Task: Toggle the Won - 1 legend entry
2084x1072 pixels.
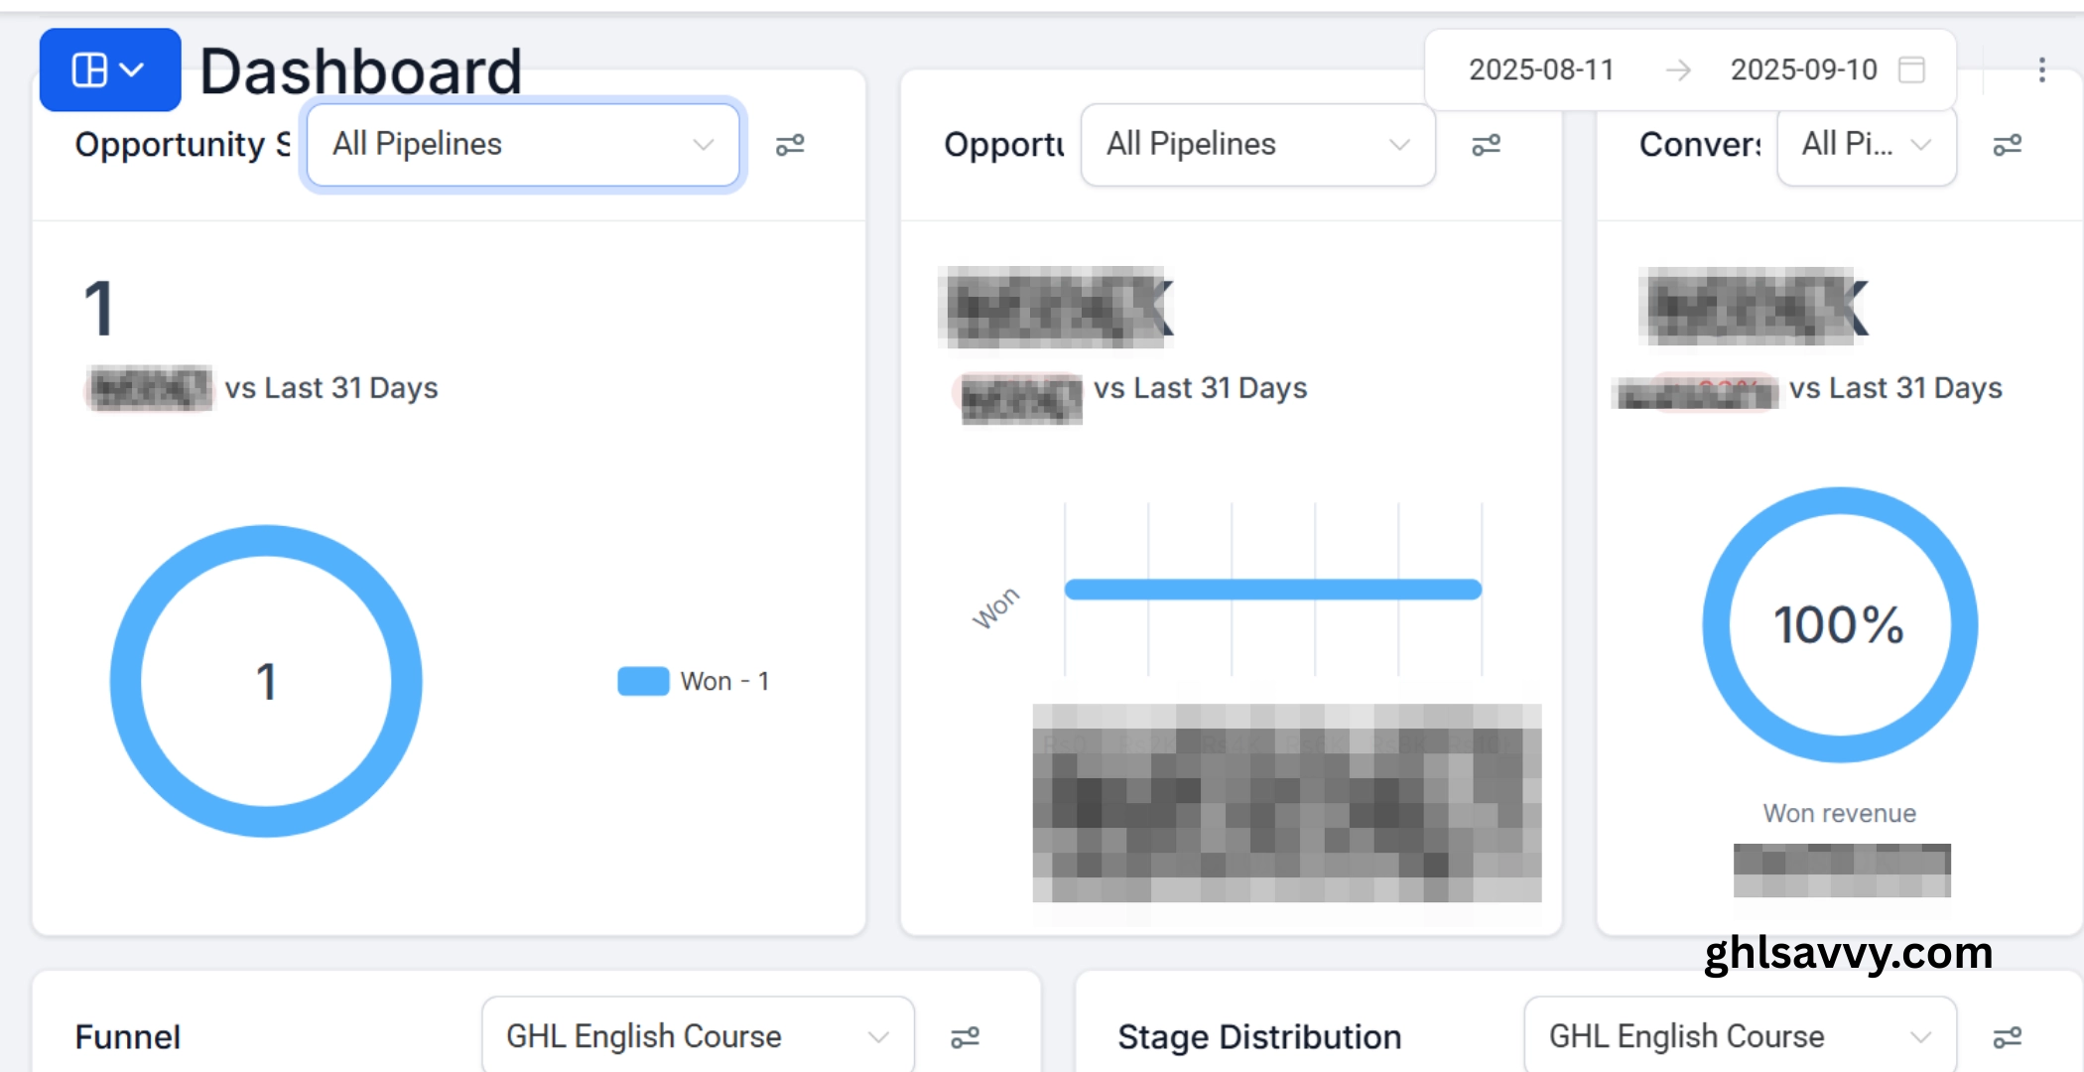Action: pyautogui.click(x=695, y=681)
